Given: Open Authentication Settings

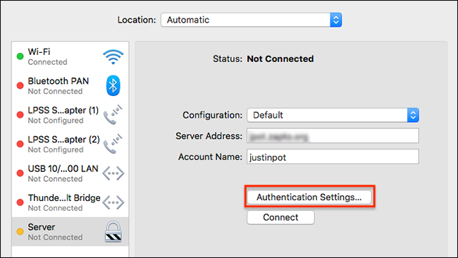Looking at the screenshot, I should click(x=309, y=197).
